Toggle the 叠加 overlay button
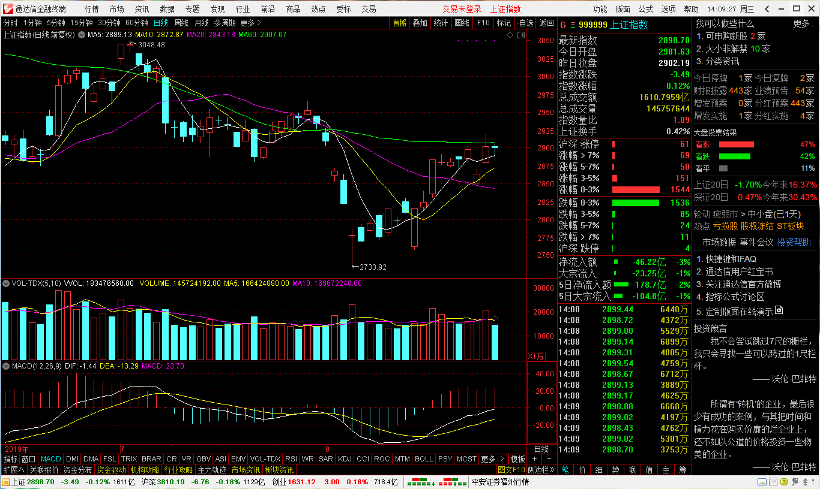This screenshot has width=820, height=489. 420,23
